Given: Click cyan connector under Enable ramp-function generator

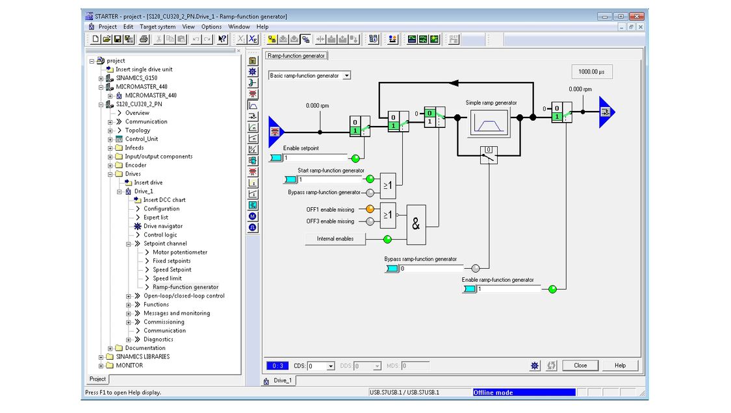Looking at the screenshot, I should click(x=469, y=289).
